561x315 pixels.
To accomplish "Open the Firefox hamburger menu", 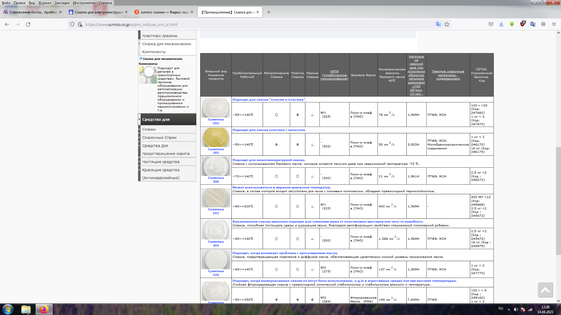I will pos(554,24).
